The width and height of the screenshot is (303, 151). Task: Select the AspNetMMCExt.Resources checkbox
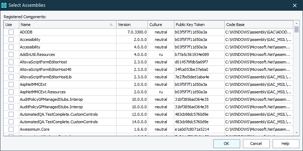11,92
